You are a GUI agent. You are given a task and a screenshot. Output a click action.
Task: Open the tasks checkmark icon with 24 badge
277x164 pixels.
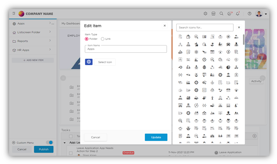click(x=230, y=14)
